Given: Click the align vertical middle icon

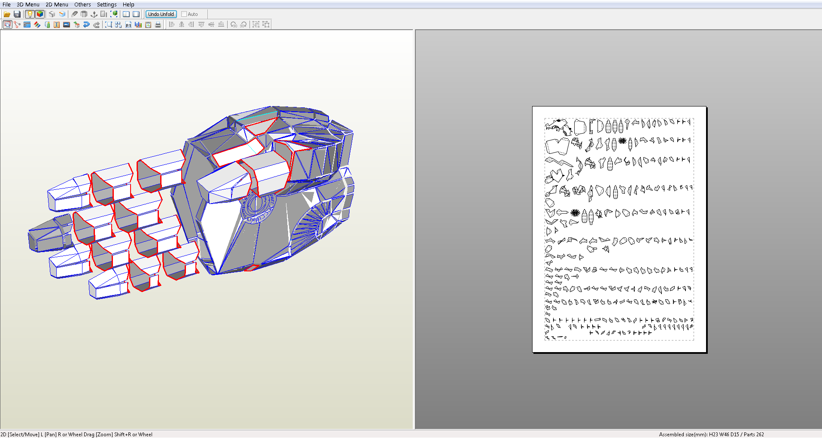Looking at the screenshot, I should [x=211, y=24].
